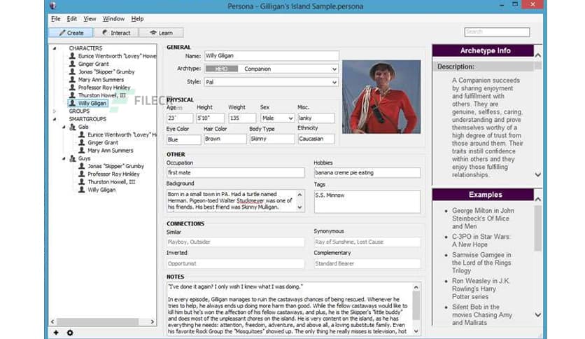The height and width of the screenshot is (339, 585).
Task: Click the Notes text area scrollbar
Action: [x=416, y=308]
